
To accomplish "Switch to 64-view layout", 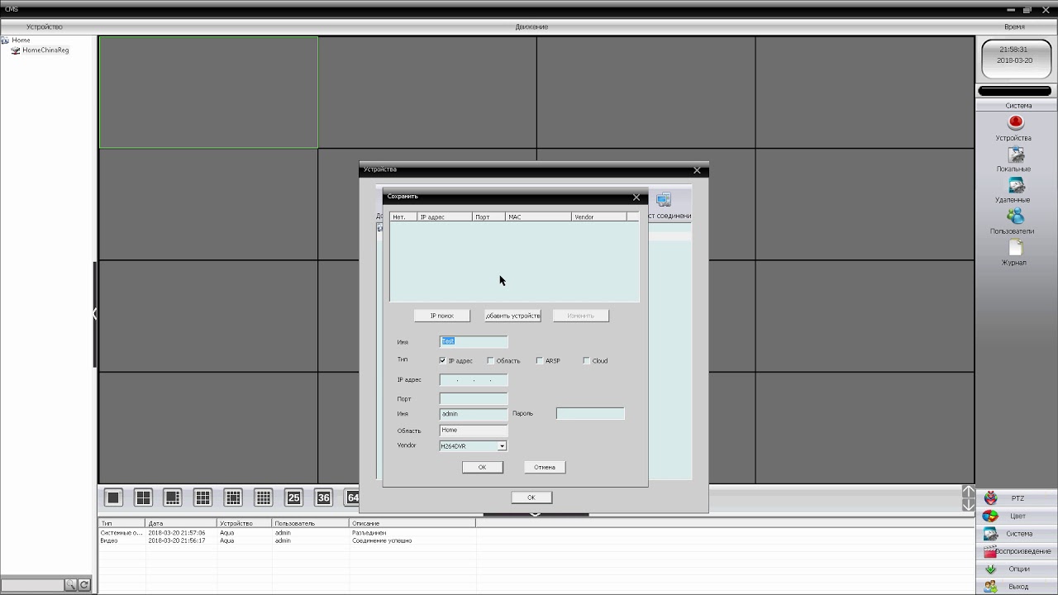I will [x=352, y=497].
